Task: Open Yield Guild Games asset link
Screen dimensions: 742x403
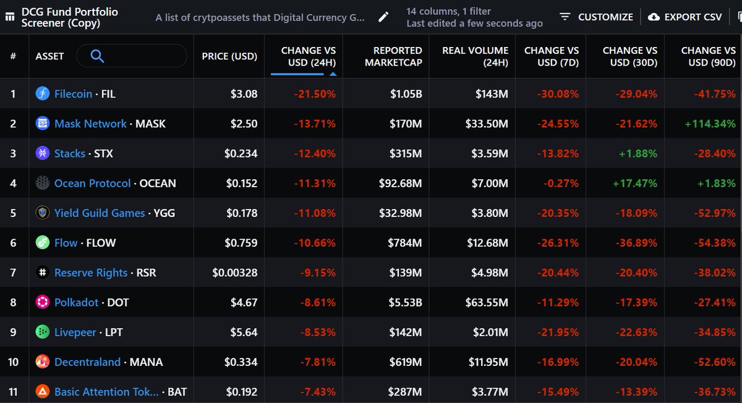Action: coord(100,213)
